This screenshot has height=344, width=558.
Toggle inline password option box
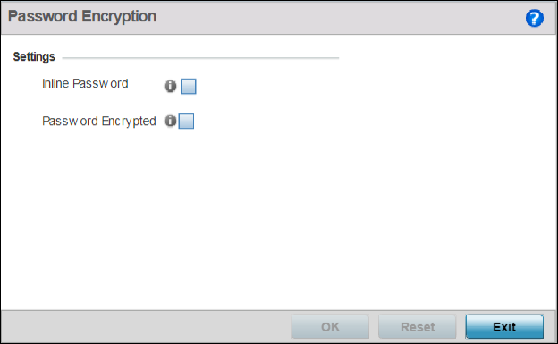[189, 87]
